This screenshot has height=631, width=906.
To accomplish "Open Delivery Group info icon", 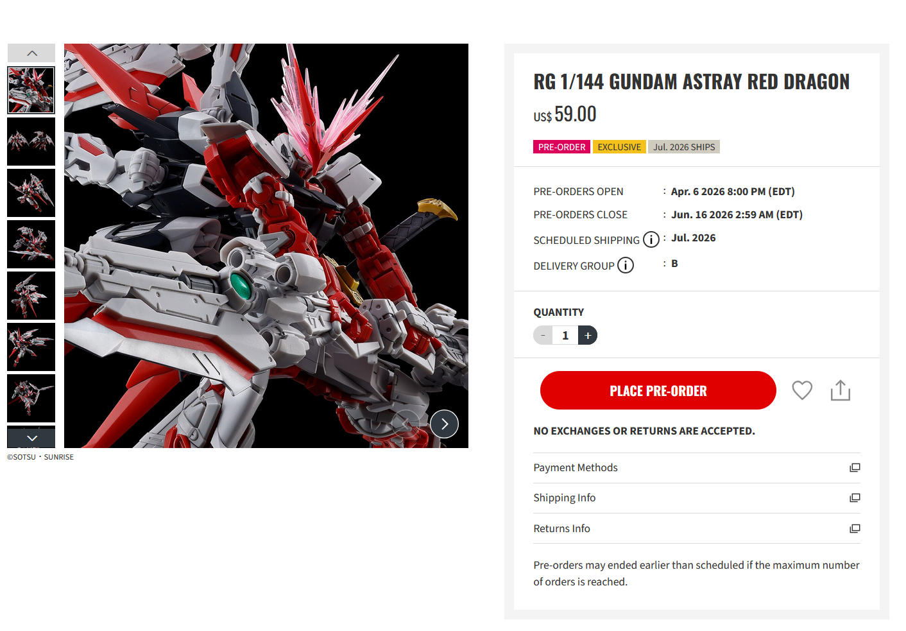I will click(626, 265).
